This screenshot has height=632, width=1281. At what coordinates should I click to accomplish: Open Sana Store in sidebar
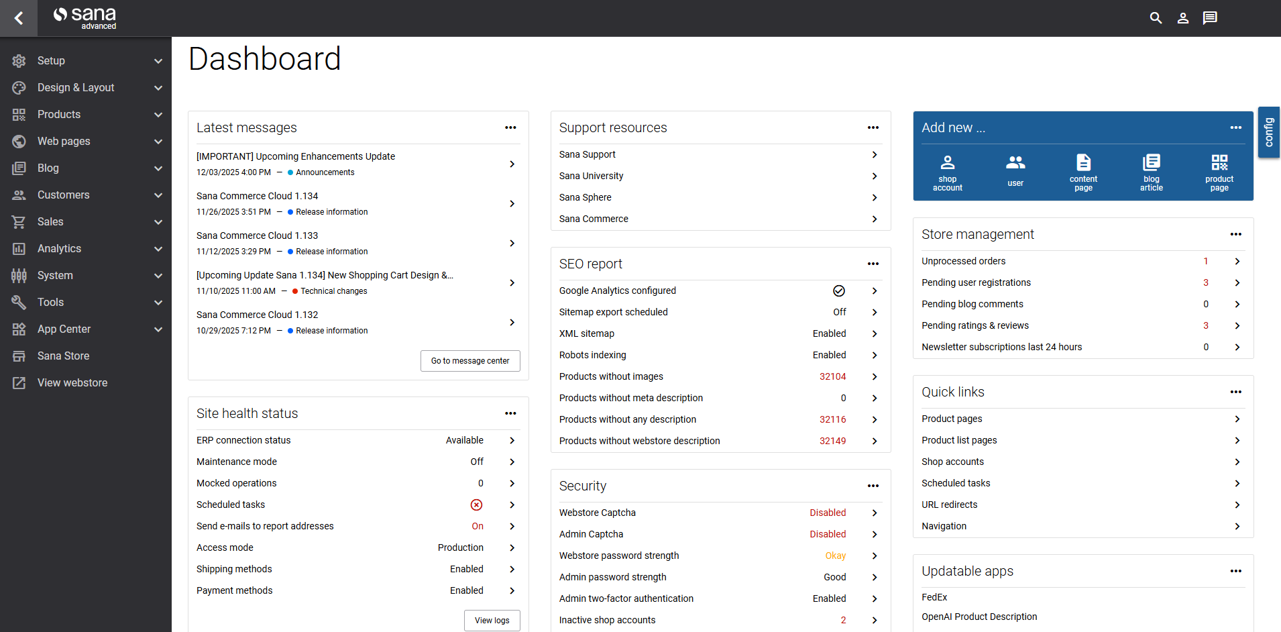tap(63, 356)
